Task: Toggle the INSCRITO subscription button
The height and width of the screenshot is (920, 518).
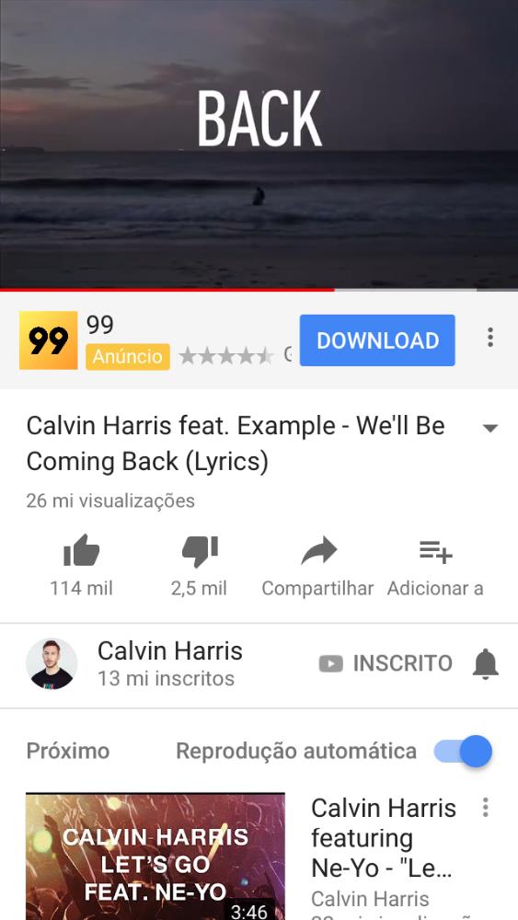Action: click(x=386, y=663)
